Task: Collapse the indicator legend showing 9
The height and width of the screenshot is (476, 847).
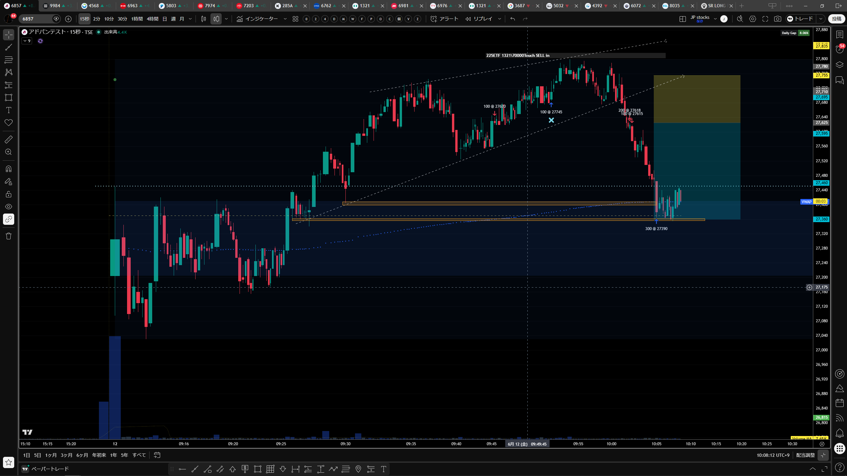Action: pyautogui.click(x=27, y=41)
